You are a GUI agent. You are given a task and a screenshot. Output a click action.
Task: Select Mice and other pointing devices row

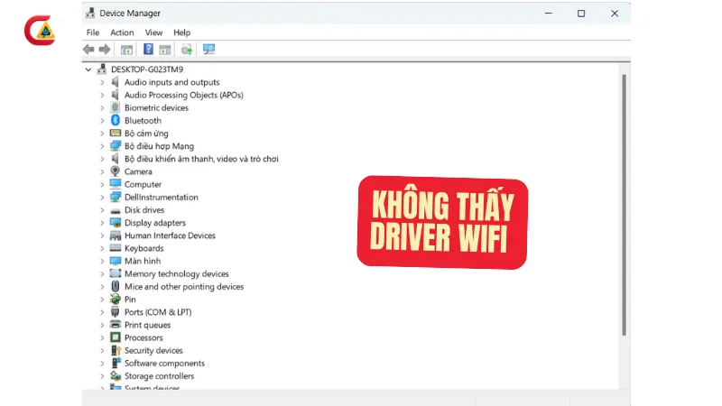184,287
